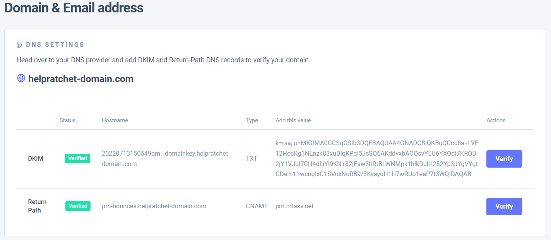Click the Verified badge in the DKIM row
Screen dimensions: 551x240
[x=77, y=158]
